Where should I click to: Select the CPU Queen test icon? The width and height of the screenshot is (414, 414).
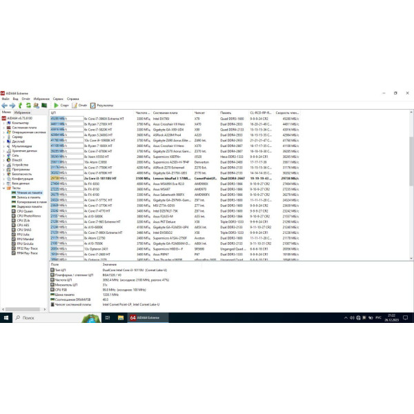(x=14, y=211)
